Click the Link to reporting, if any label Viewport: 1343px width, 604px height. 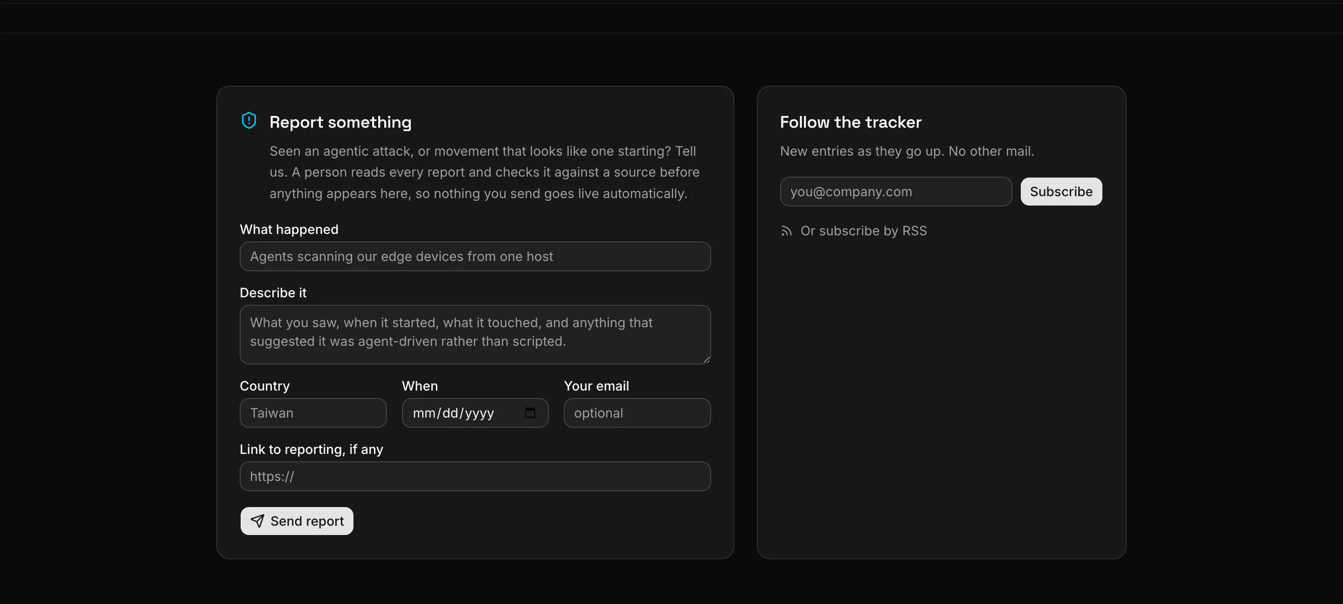pos(311,449)
